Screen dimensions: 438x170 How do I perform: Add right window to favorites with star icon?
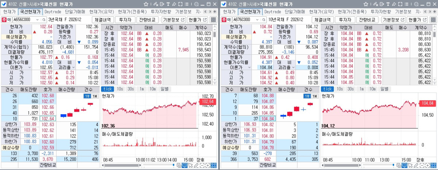pos(365,4)
